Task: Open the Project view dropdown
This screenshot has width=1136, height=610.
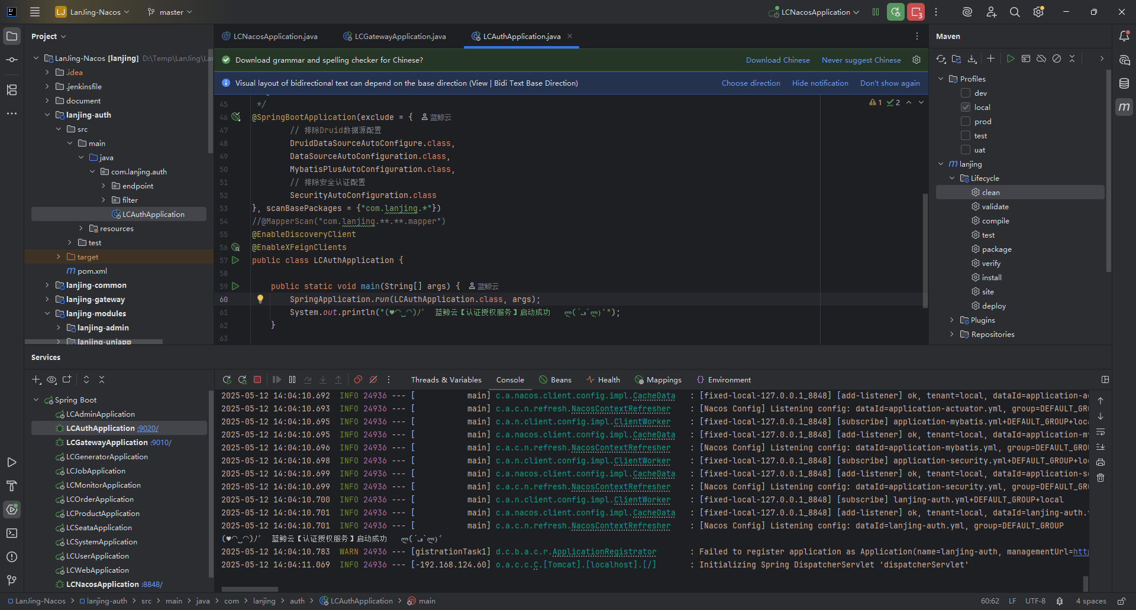Action: [49, 36]
